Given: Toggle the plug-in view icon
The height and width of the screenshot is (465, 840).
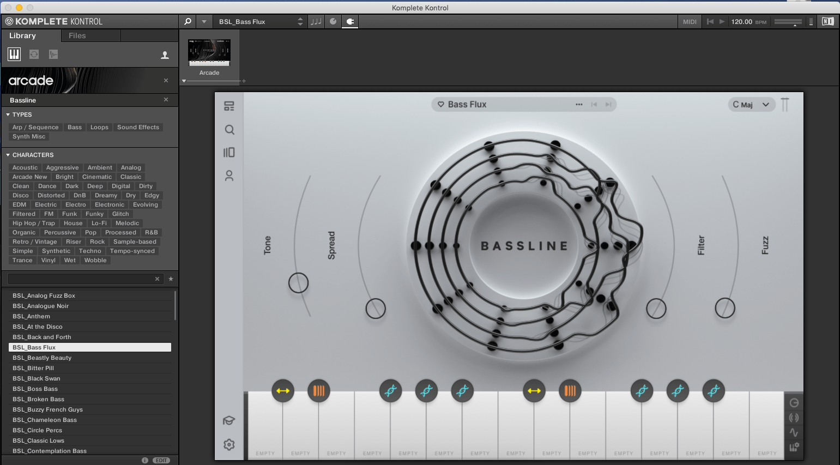Looking at the screenshot, I should [350, 21].
